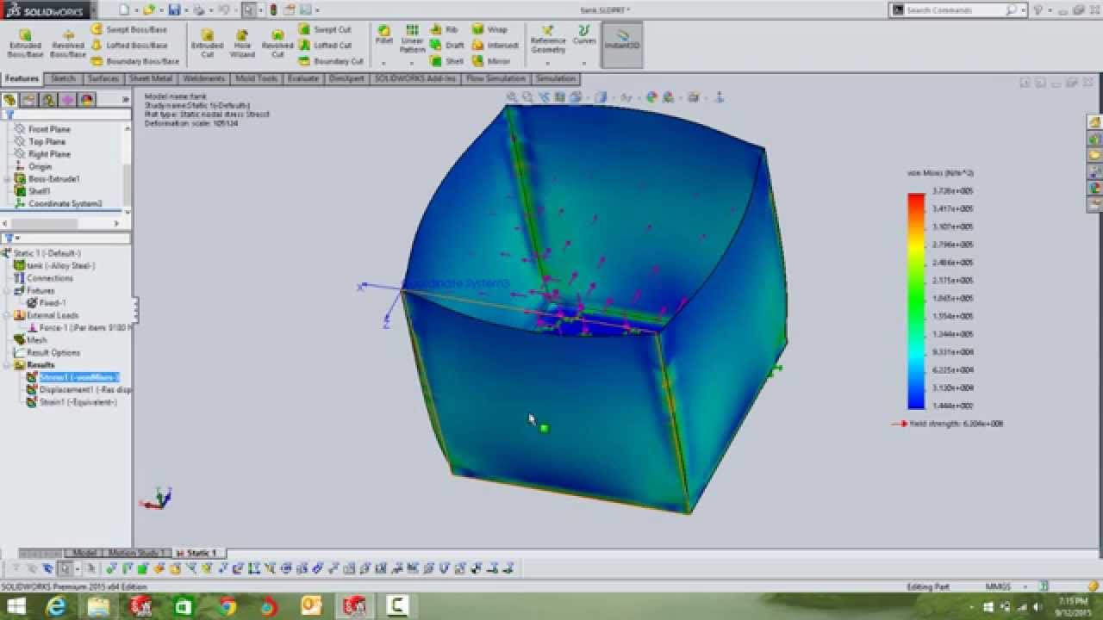Click the Swept Cut tool
Image resolution: width=1103 pixels, height=620 pixels.
325,29
